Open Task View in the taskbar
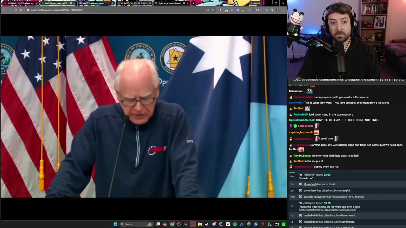The width and height of the screenshot is (406, 228). 158,224
